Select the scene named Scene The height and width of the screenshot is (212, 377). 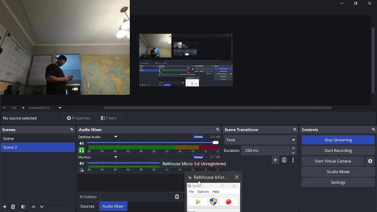tap(38, 138)
